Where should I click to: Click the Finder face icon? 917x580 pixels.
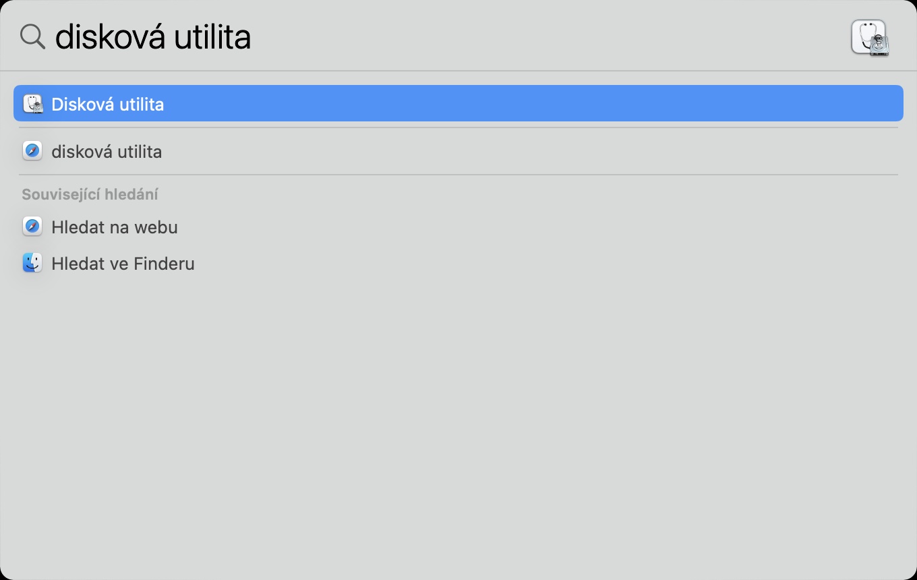click(x=32, y=263)
